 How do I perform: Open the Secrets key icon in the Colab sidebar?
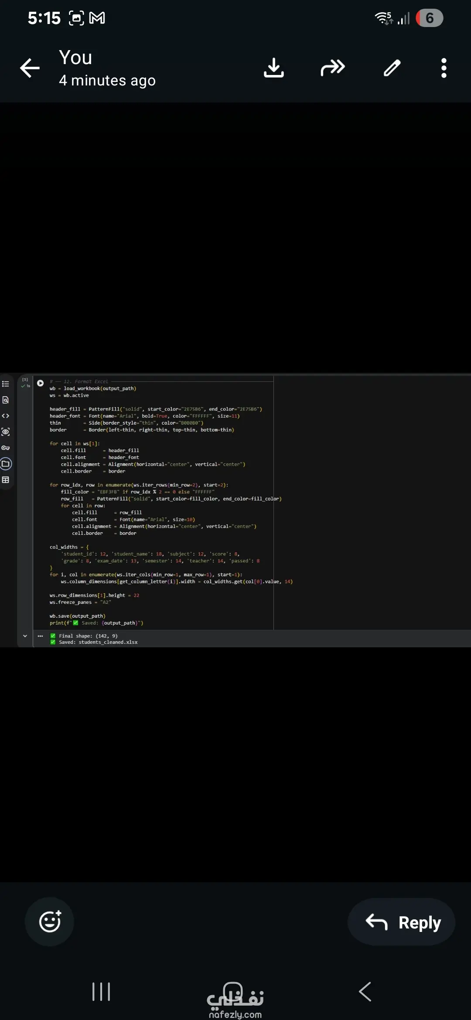click(6, 448)
